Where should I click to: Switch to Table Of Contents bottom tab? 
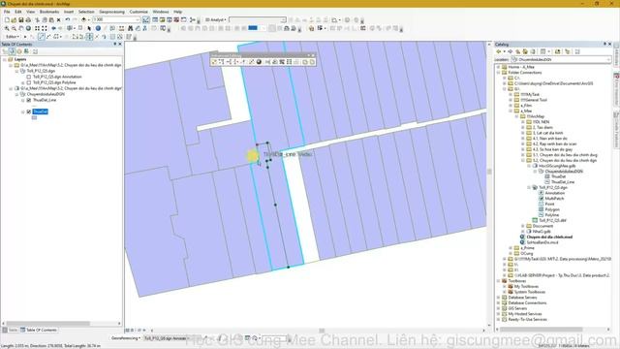39,330
